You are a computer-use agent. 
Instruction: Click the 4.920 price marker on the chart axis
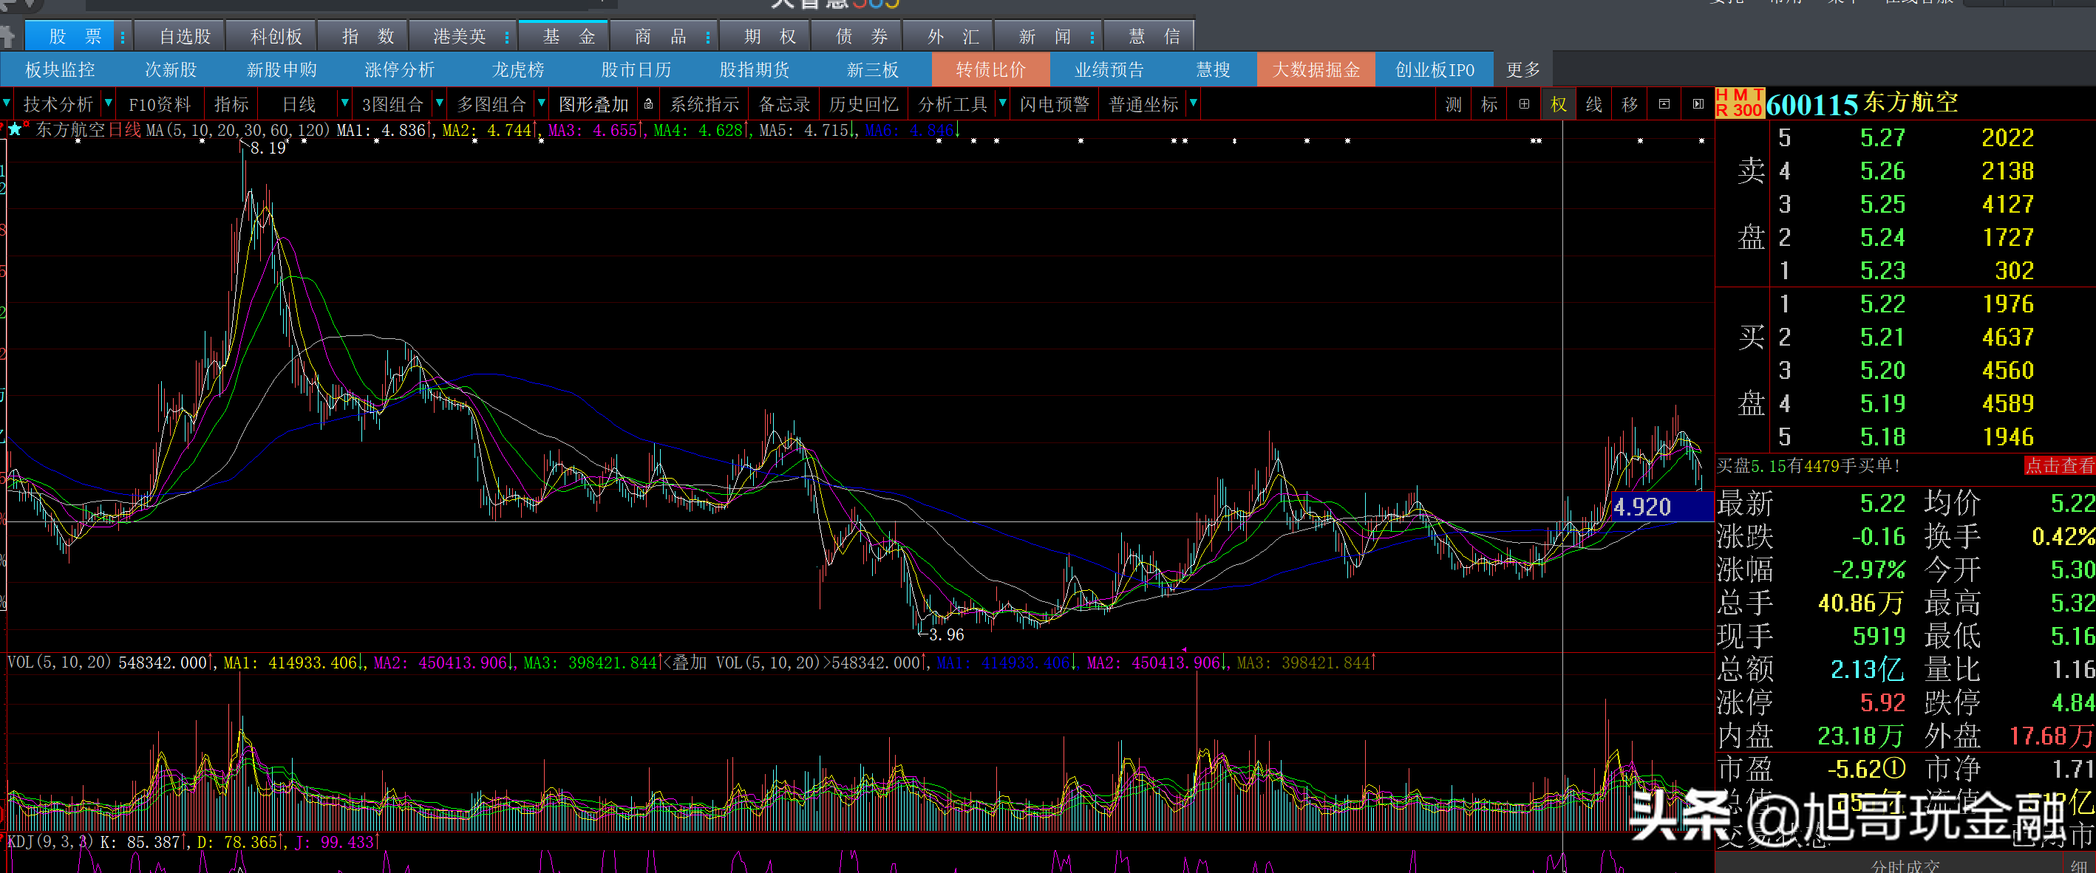(1661, 507)
